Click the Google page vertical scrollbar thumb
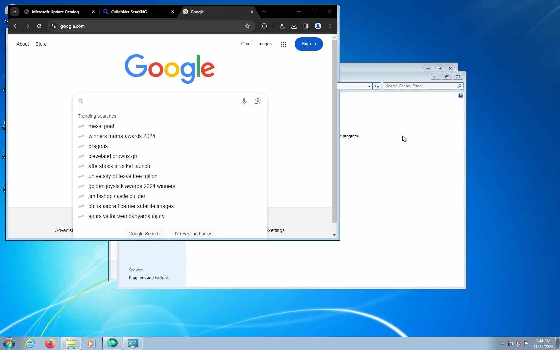 [x=334, y=131]
